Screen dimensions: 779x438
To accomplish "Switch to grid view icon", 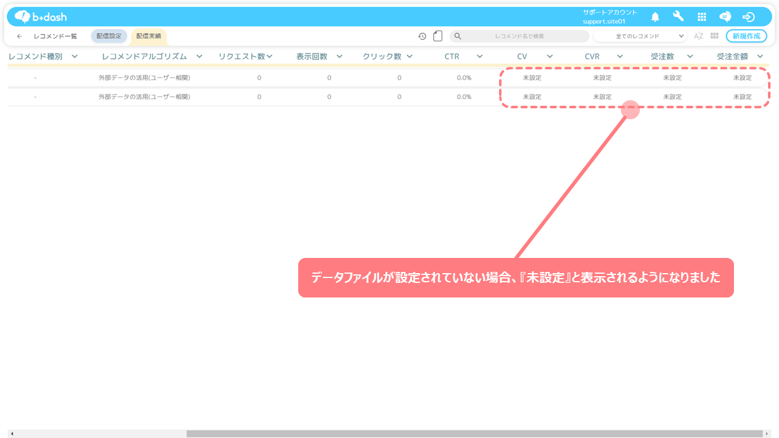I will pyautogui.click(x=714, y=36).
